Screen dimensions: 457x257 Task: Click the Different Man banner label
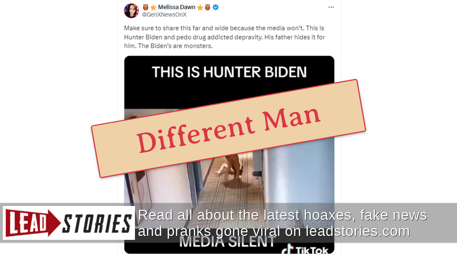[x=228, y=128]
